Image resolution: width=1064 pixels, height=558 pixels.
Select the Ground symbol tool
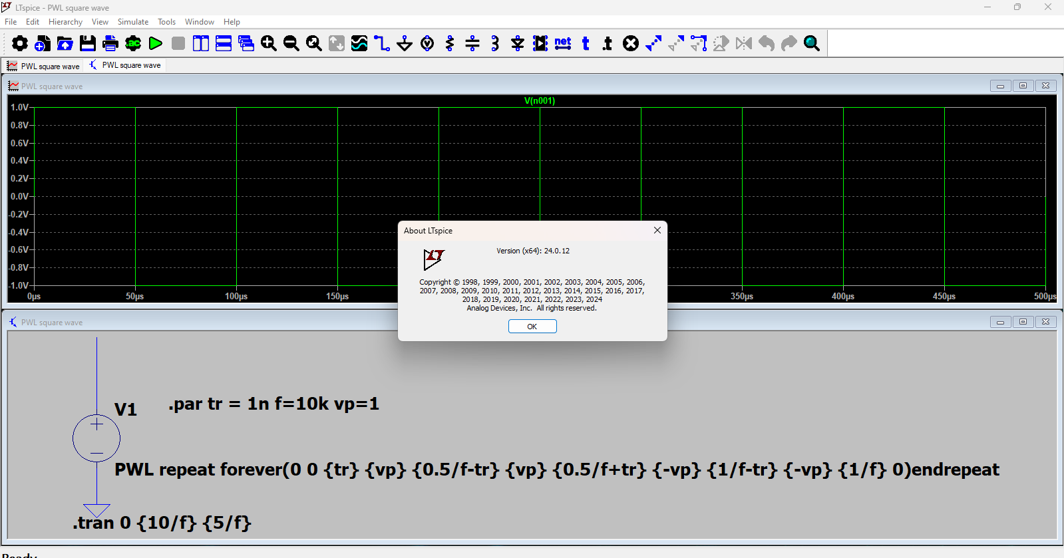point(405,43)
